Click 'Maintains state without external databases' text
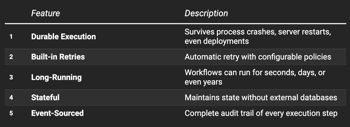The height and width of the screenshot is (127, 350). pos(261,97)
